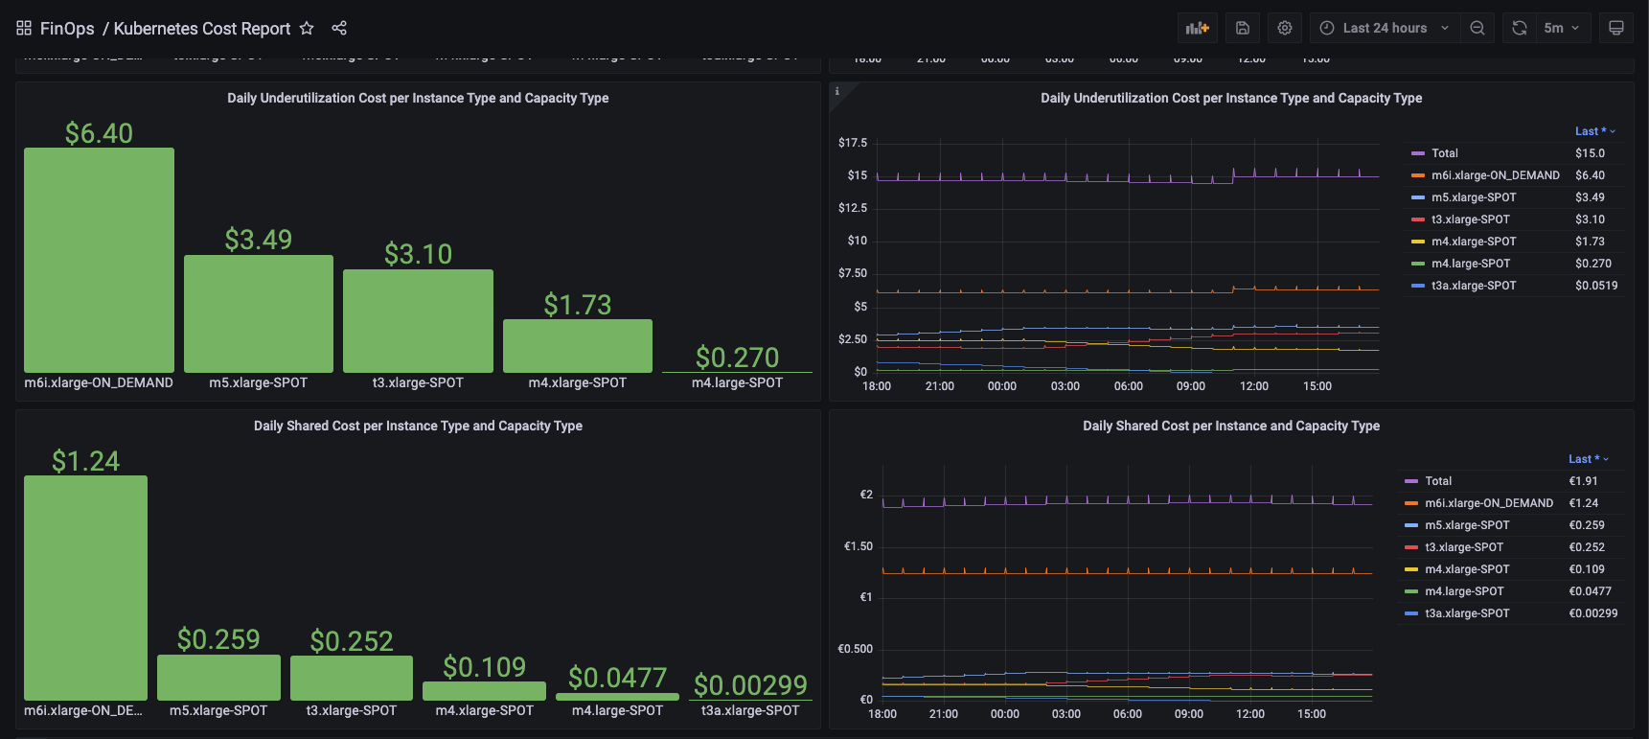This screenshot has width=1649, height=739.
Task: Sort underutilization legend by Last column
Action: coord(1594,131)
